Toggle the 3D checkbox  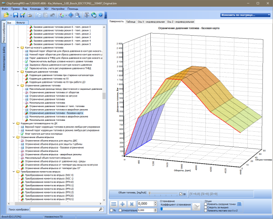pyautogui.click(x=181, y=194)
